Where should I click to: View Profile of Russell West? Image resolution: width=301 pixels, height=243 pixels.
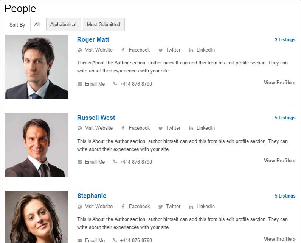point(280,160)
